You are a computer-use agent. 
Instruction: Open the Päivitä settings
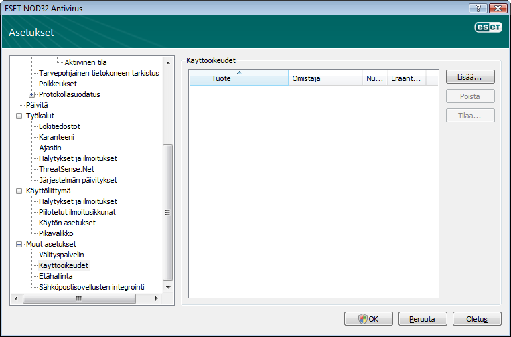click(37, 105)
